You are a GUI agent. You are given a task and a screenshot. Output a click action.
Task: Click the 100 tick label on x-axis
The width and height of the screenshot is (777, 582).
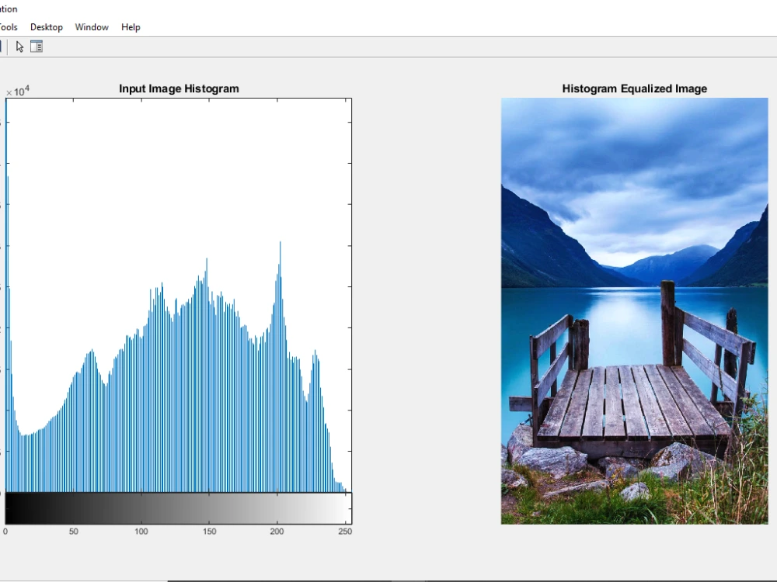(x=141, y=532)
